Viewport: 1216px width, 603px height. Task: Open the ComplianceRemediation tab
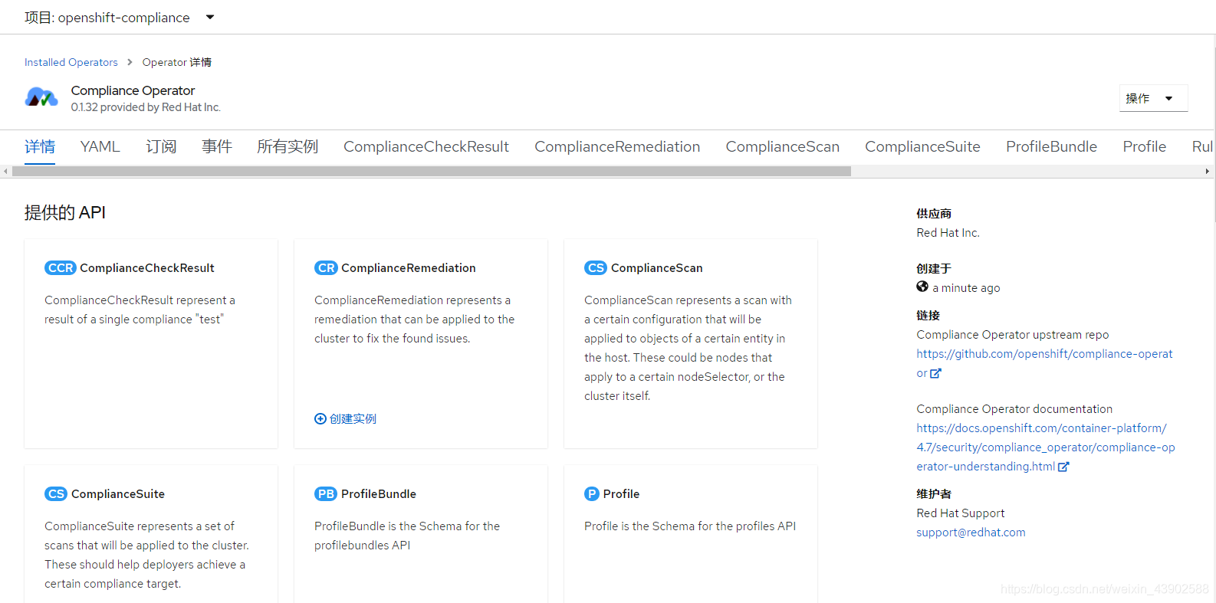tap(617, 146)
